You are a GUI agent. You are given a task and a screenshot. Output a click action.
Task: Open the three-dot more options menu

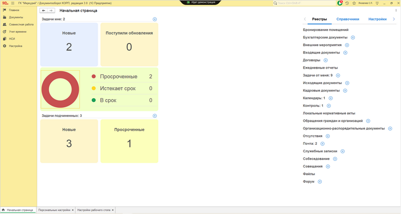(x=396, y=11)
